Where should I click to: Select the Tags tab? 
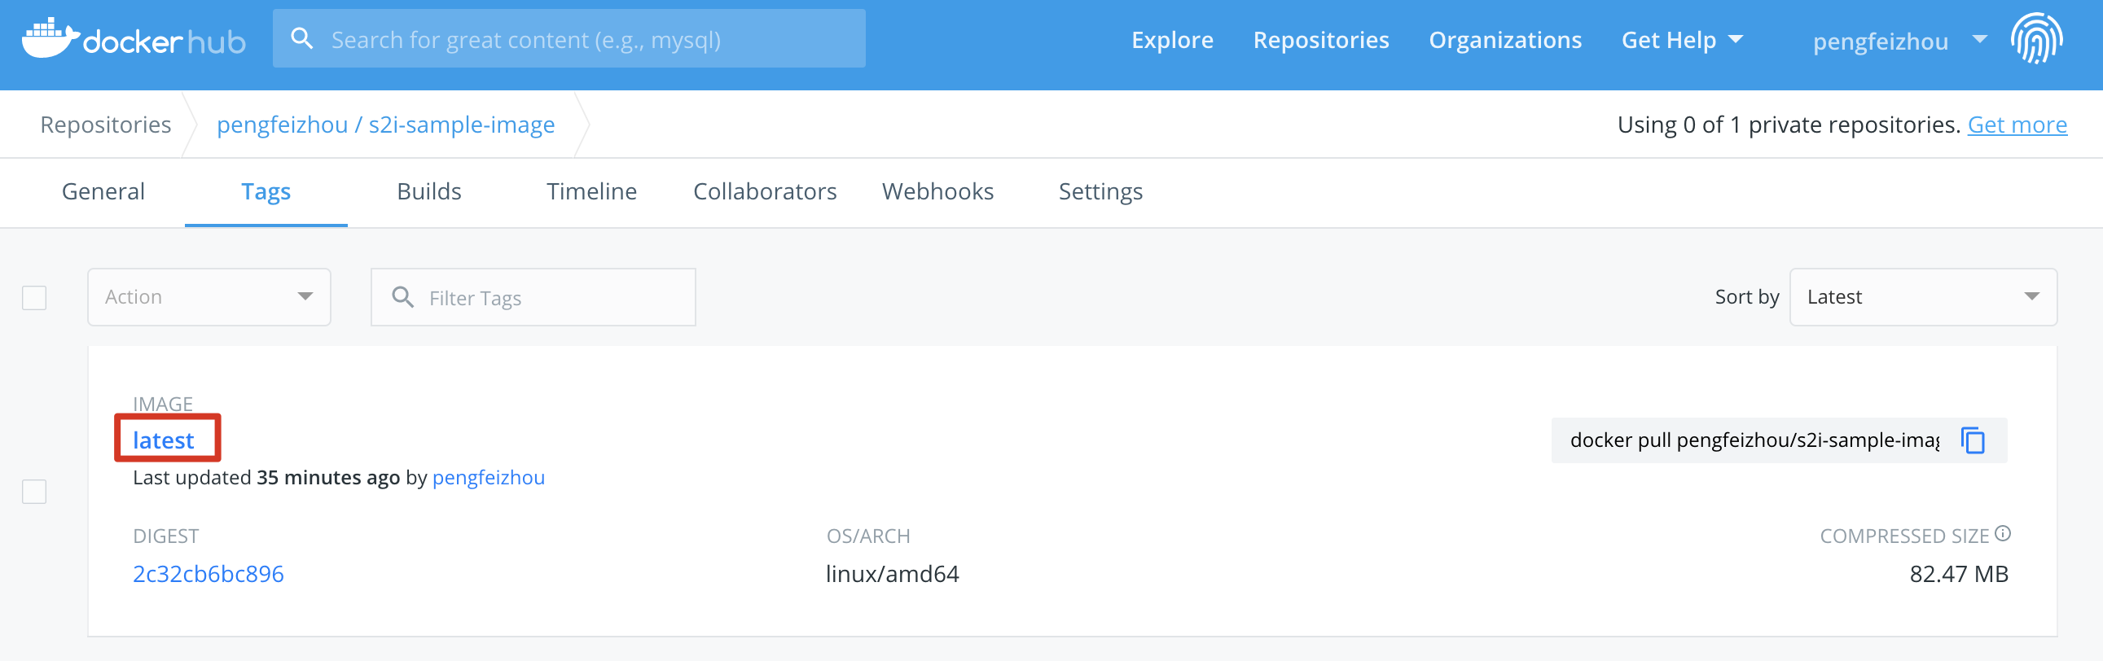(x=266, y=192)
